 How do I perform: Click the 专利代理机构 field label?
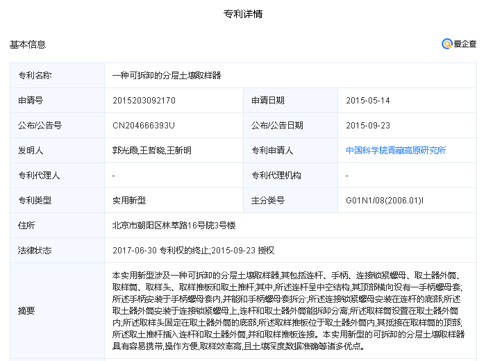click(x=276, y=176)
